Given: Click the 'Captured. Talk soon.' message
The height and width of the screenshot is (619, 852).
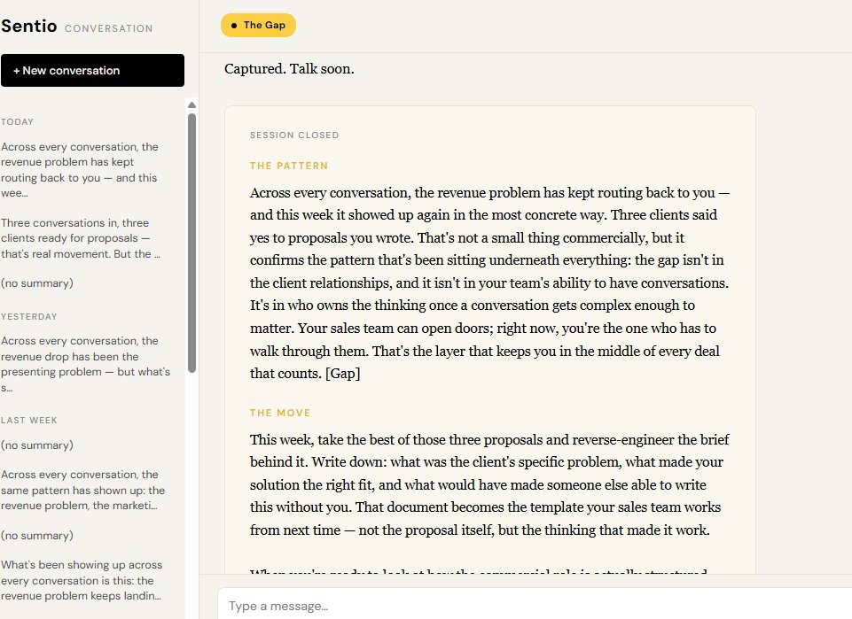Looking at the screenshot, I should pyautogui.click(x=289, y=69).
